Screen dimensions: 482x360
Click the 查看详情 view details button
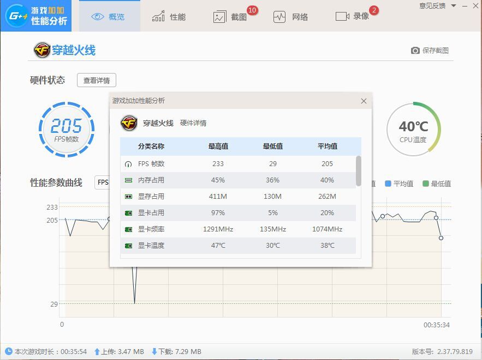coord(97,81)
